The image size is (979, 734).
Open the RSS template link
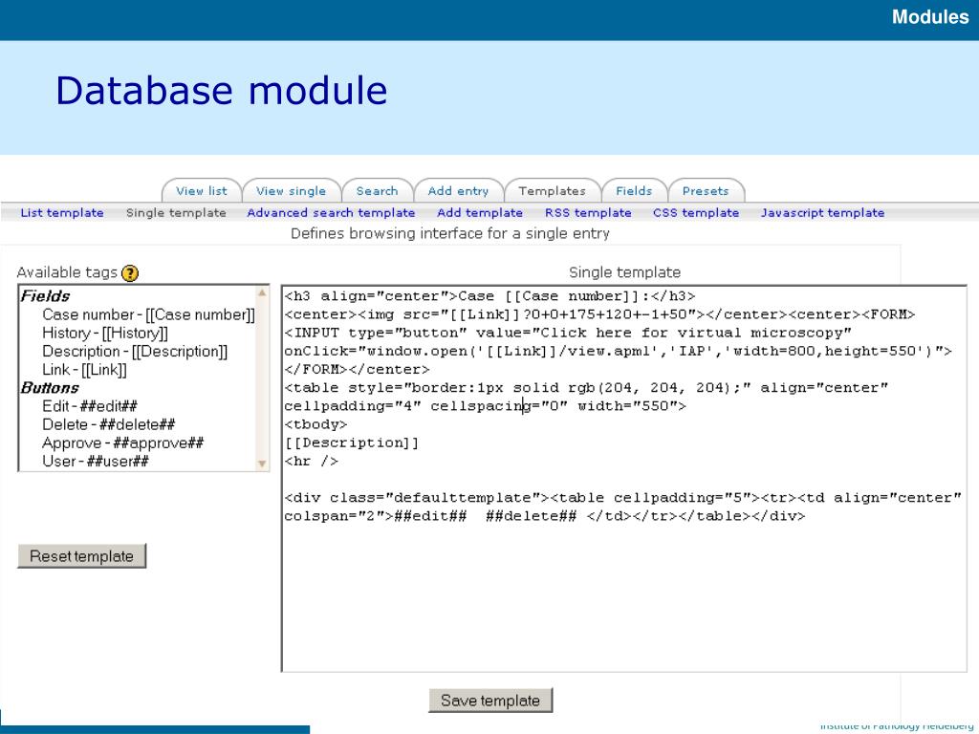588,213
